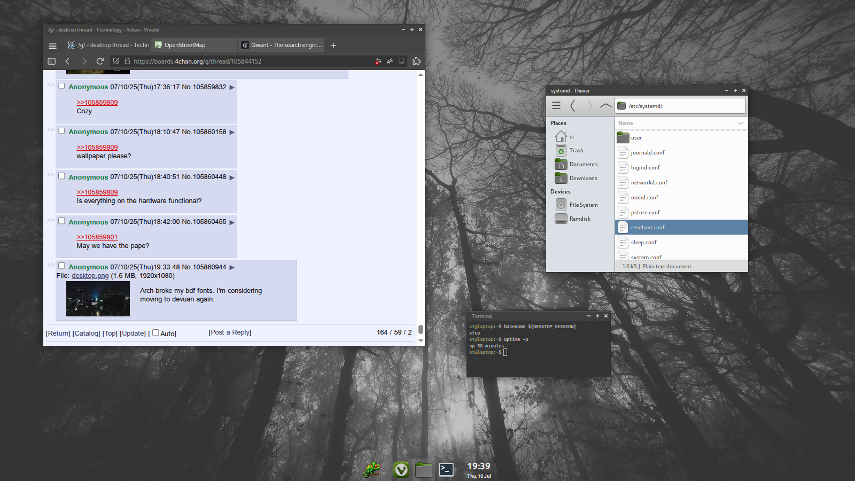Screen dimensions: 855x481
Task: Check the box for post No.105860158
Action: 61,131
